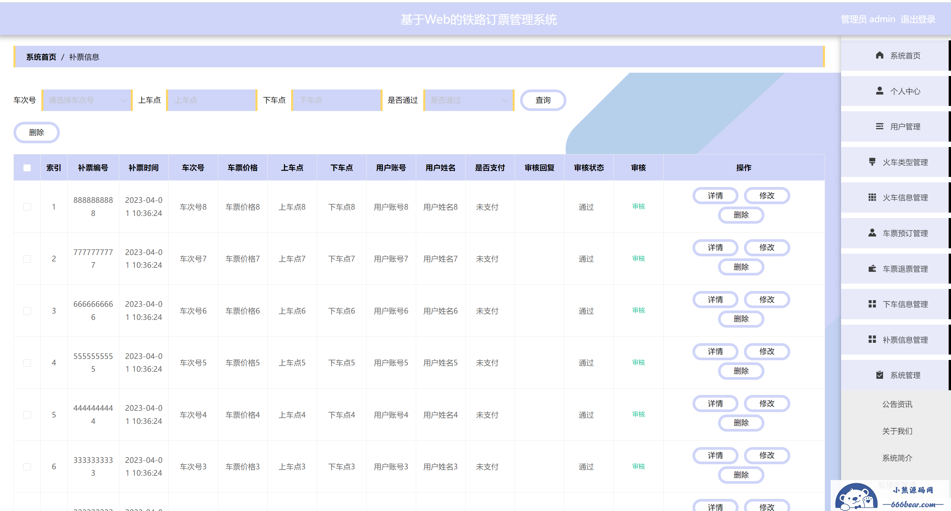Click 修改 for row 车次号5
The image size is (951, 511).
[767, 352]
